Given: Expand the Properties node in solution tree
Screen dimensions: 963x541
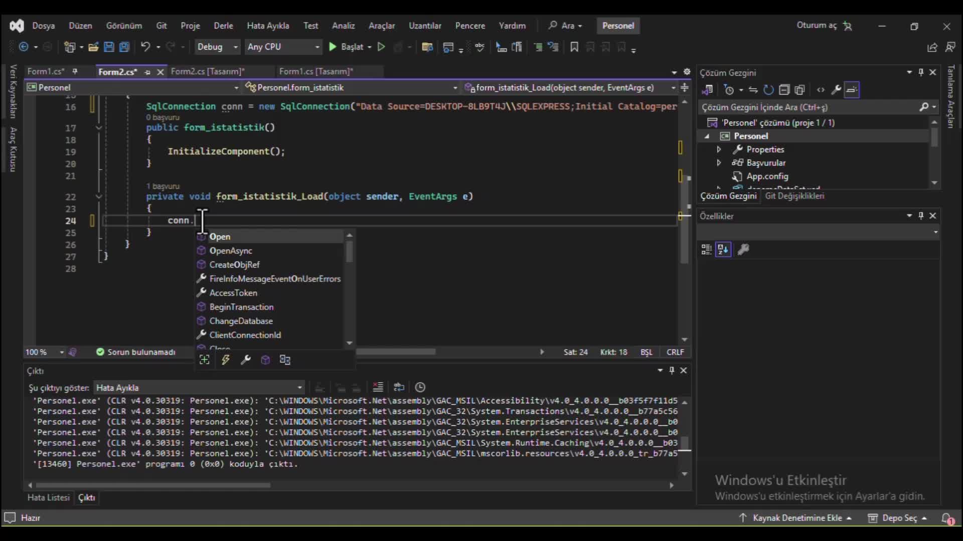Looking at the screenshot, I should (719, 149).
